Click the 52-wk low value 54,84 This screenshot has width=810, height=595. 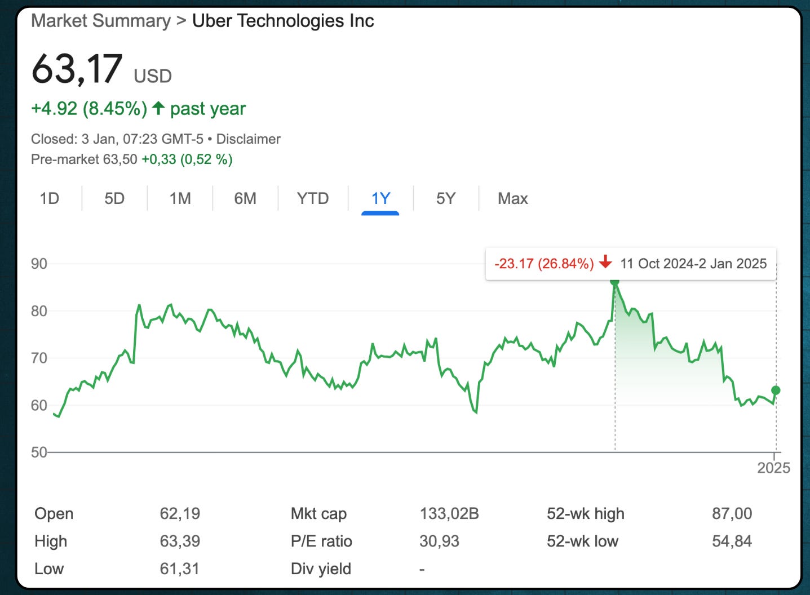tap(732, 541)
